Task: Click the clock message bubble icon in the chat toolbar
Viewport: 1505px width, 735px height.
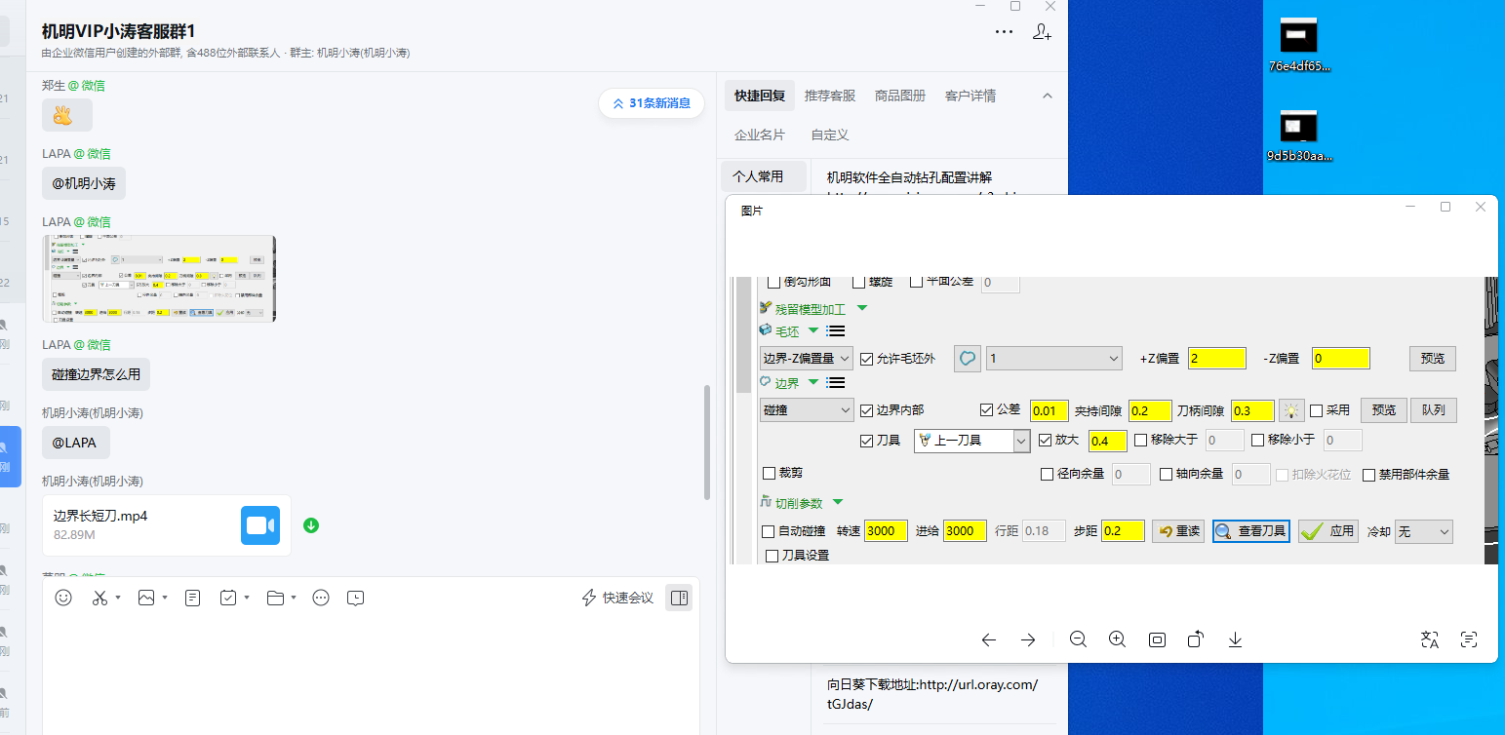Action: coord(356,598)
